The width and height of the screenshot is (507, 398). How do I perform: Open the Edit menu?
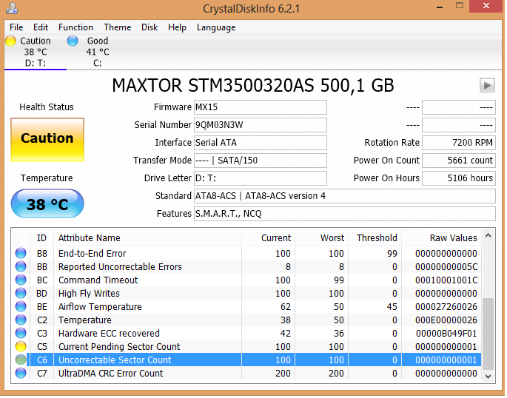[x=41, y=27]
